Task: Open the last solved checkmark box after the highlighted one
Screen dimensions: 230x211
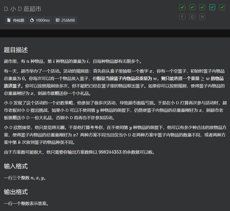Action: pyautogui.click(x=222, y=7)
